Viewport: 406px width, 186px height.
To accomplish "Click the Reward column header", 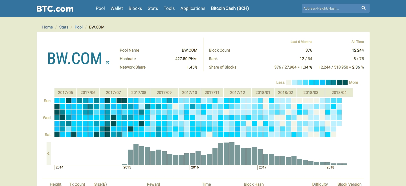I will click(153, 184).
